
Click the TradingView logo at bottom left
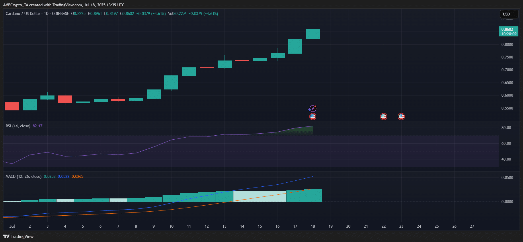pyautogui.click(x=18, y=236)
